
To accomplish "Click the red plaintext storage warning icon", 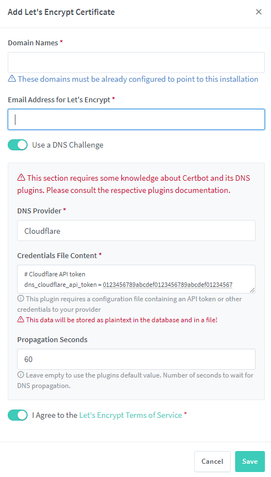I will tap(20, 319).
